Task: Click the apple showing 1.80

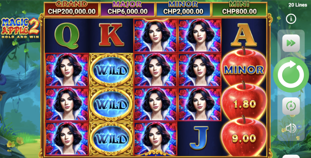Action: 244,102
